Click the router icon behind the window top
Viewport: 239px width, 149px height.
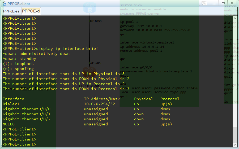(90, 7)
